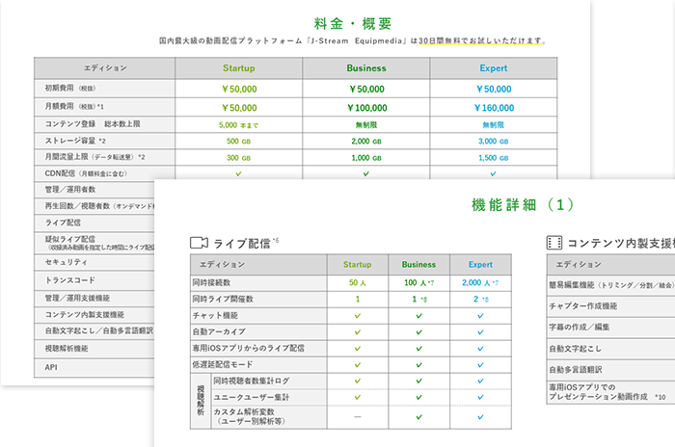This screenshot has height=447, width=675.
Task: Click the API row label
Action: click(51, 367)
